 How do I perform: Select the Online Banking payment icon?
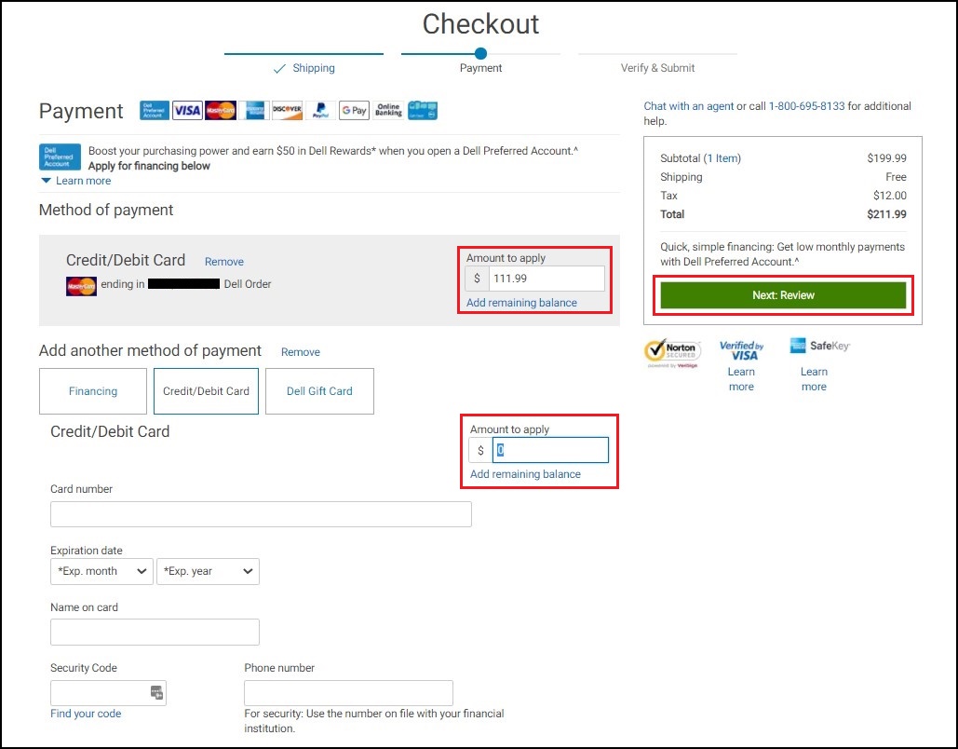pos(387,110)
